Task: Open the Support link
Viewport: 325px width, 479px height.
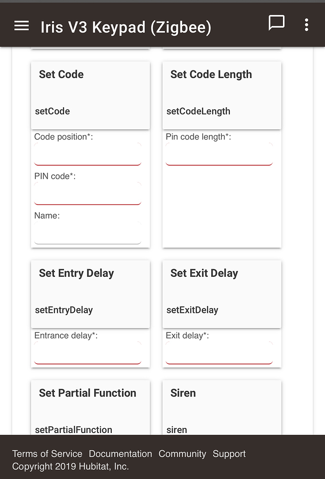Action: tap(229, 454)
